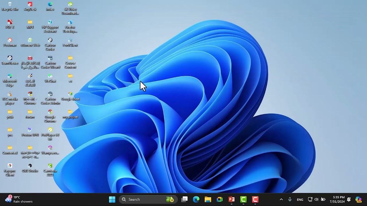The width and height of the screenshot is (367, 206).
Task: Select the OBS Studio desktop shortcut
Action: pyautogui.click(x=30, y=169)
